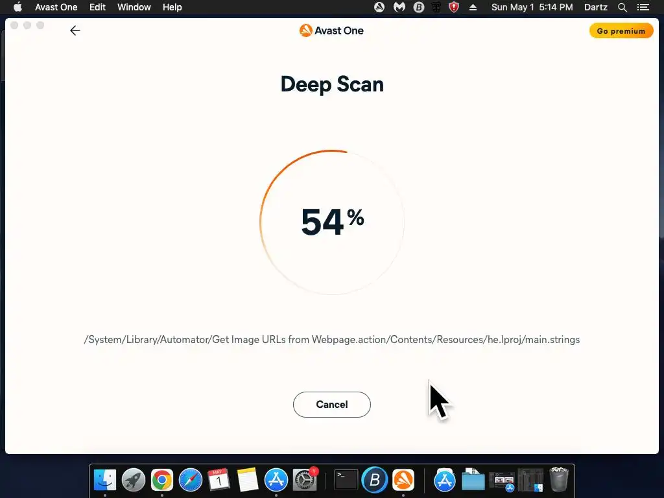
Task: Open the Help menu
Action: 172,7
